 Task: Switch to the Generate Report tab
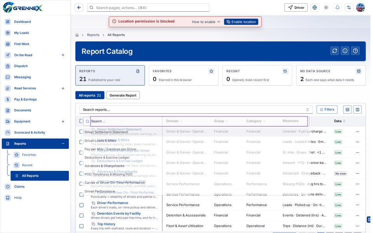123,96
